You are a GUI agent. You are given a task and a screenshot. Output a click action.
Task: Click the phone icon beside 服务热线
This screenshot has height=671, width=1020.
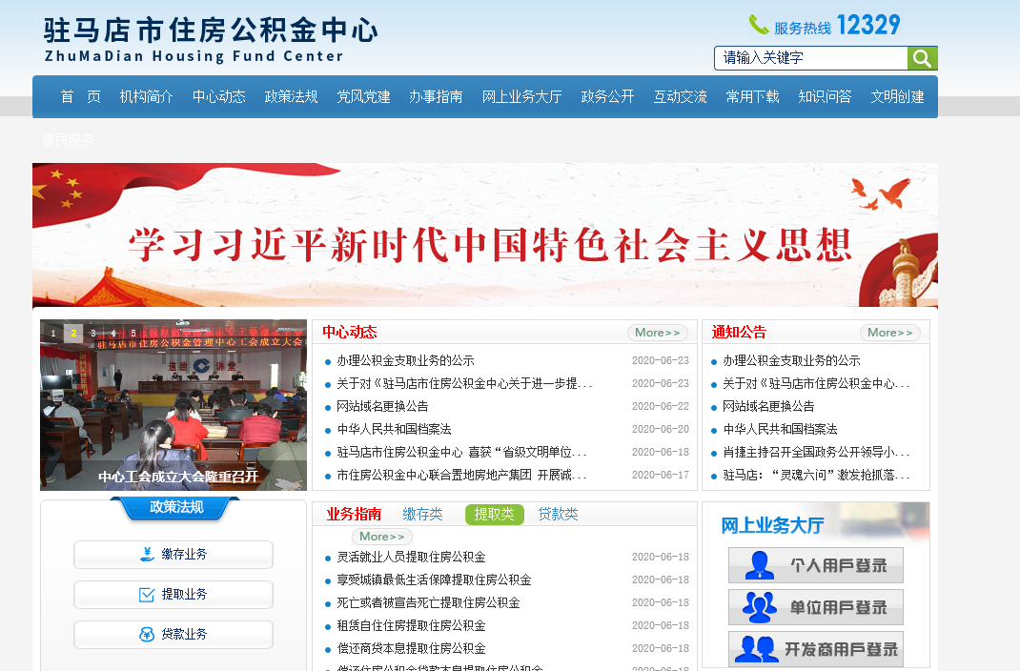[x=759, y=25]
